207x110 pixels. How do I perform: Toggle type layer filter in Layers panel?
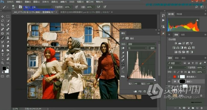[x=193, y=63]
